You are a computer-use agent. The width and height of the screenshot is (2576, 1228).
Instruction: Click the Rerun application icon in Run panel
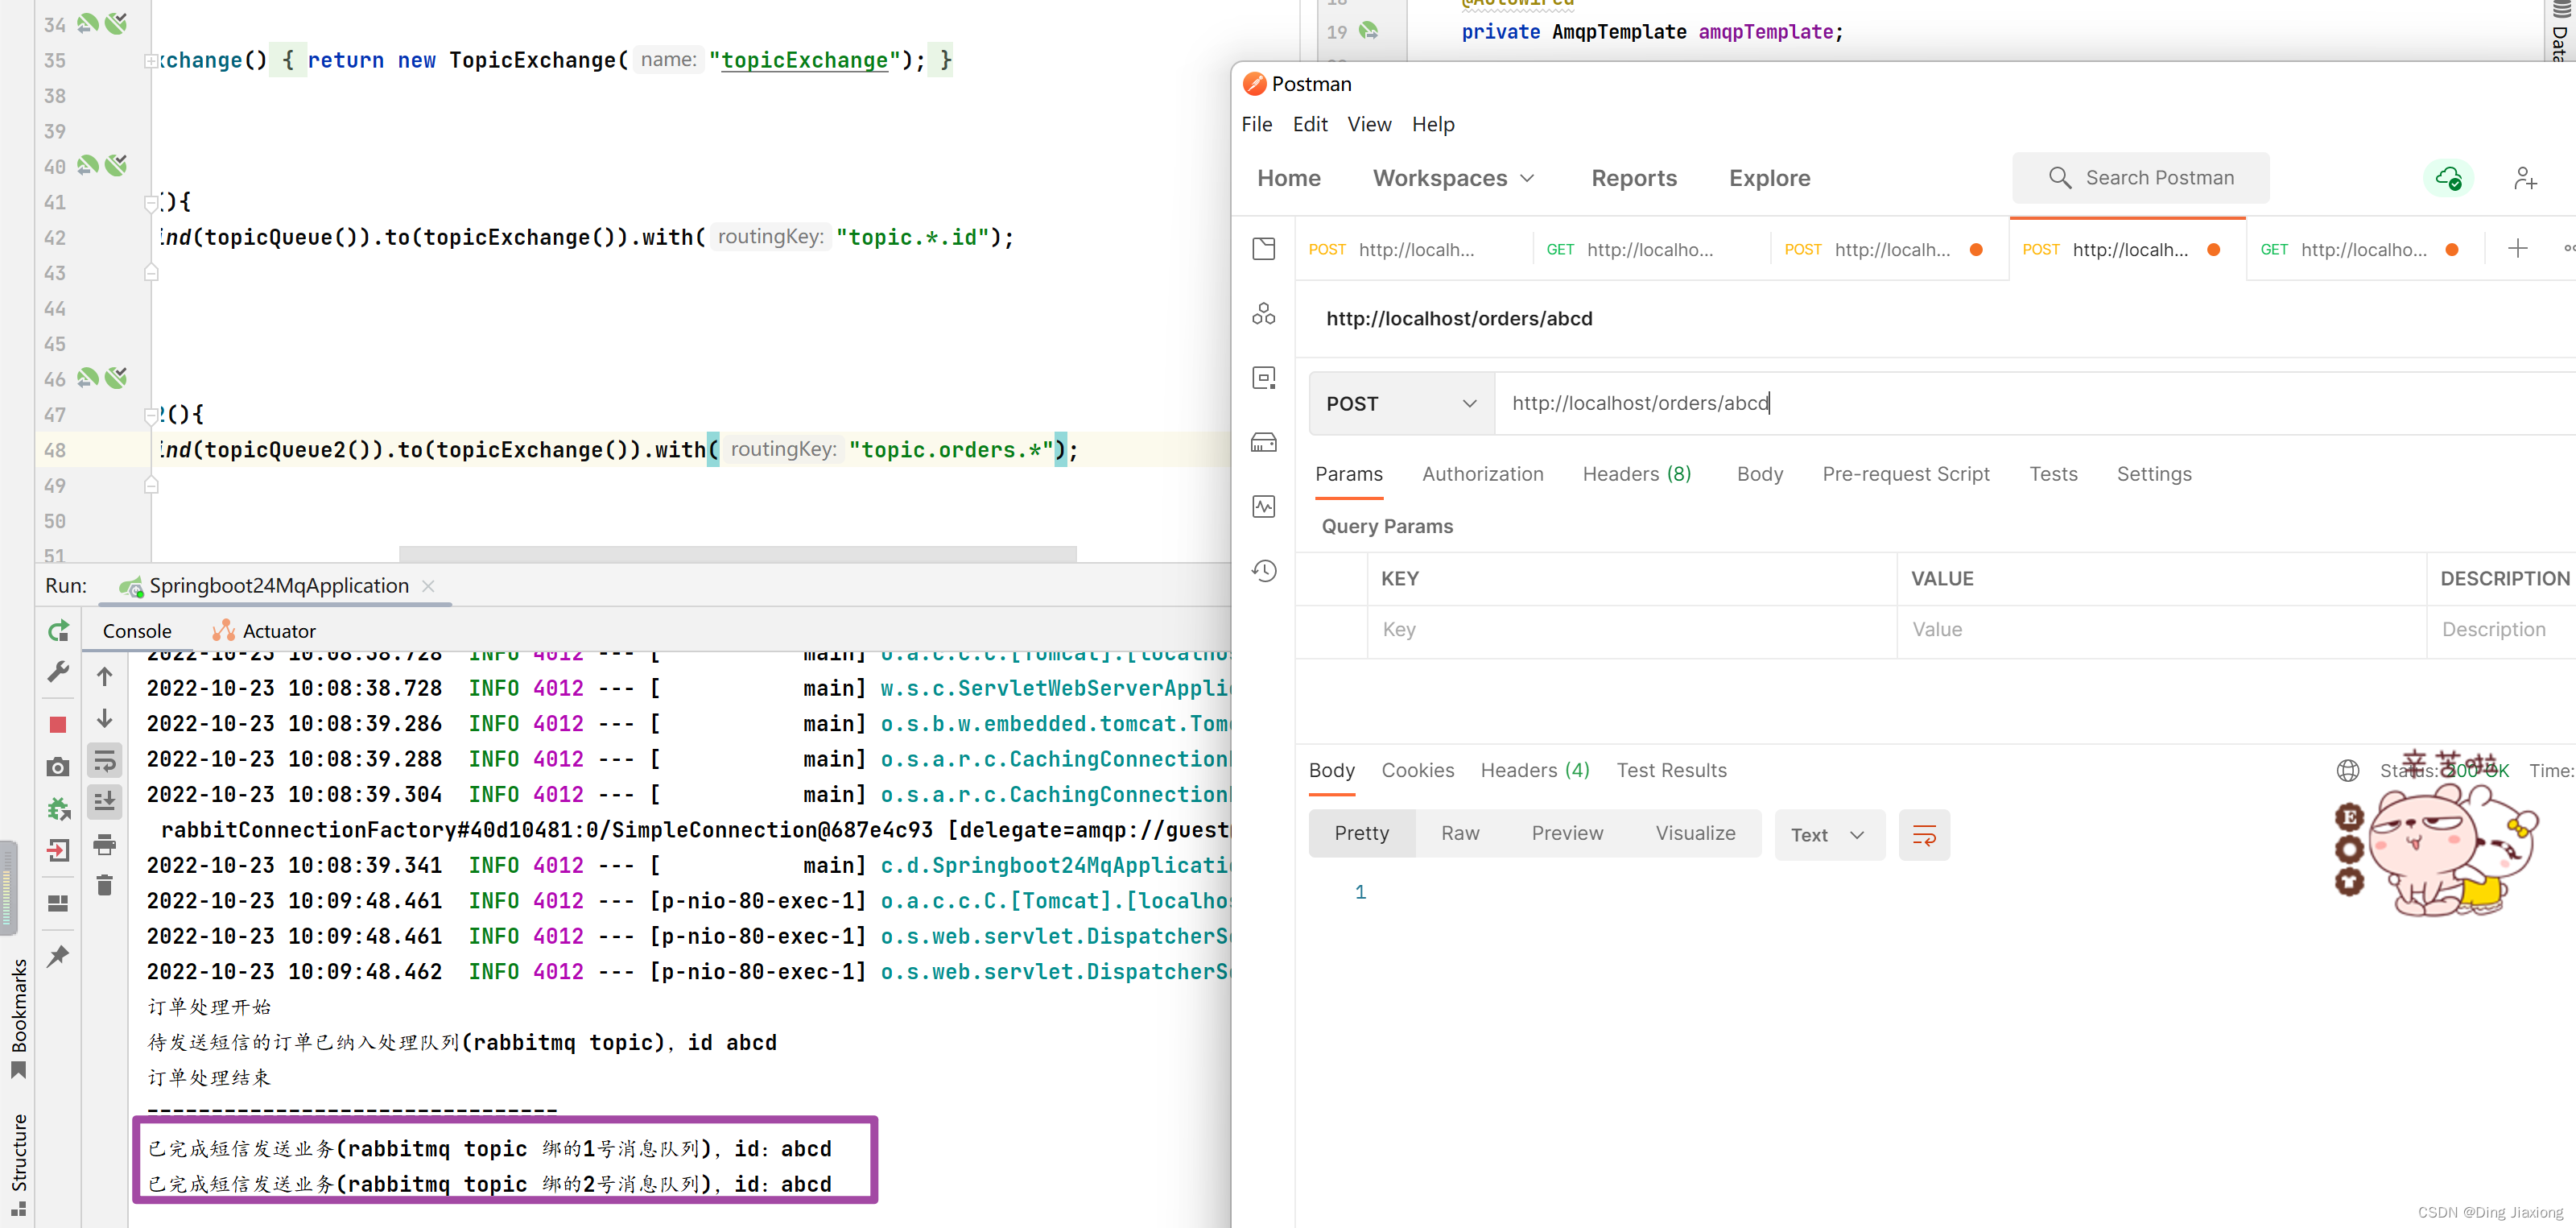point(58,631)
